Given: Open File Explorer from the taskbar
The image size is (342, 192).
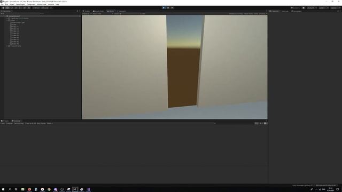Looking at the screenshot, I should tap(22, 189).
